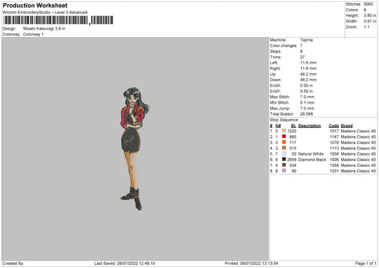Viewport: 379px width, 268px height.
Task: Select the lilac swatch for code 1031
Action: pyautogui.click(x=284, y=171)
